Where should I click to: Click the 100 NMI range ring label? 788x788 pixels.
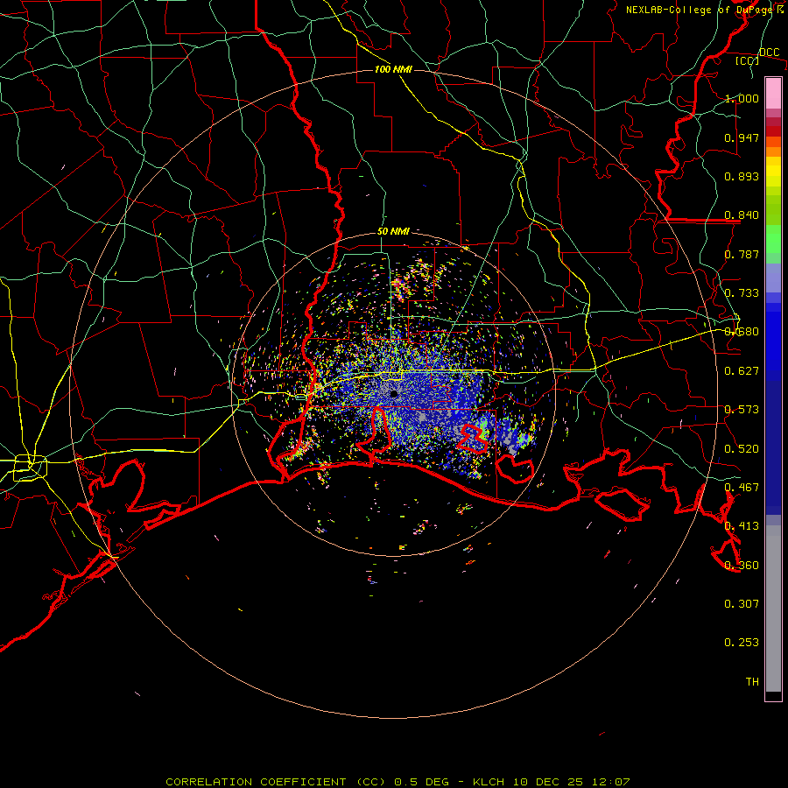tap(393, 69)
